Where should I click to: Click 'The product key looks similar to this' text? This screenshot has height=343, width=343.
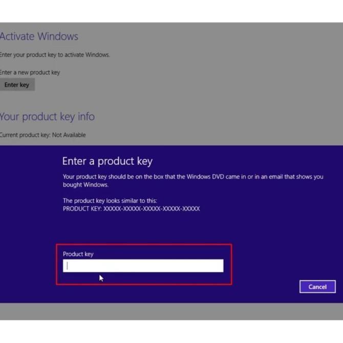(110, 201)
